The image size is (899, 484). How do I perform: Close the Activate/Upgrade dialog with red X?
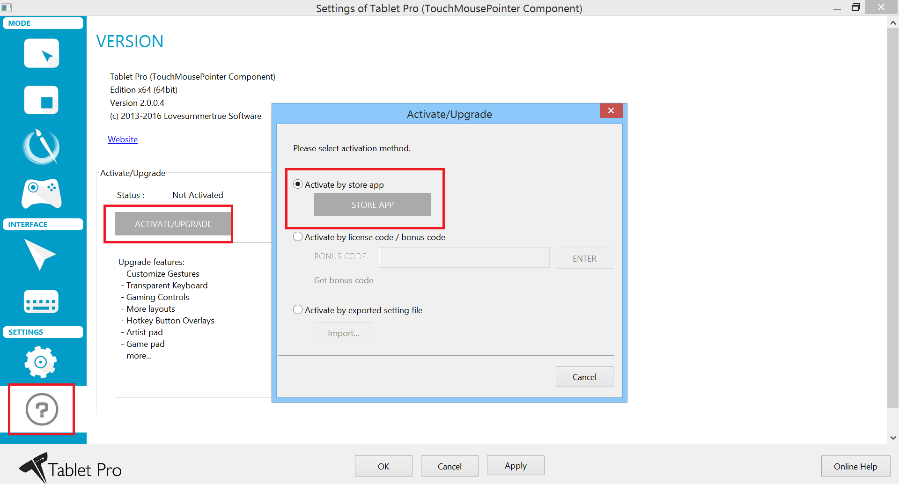click(x=611, y=111)
